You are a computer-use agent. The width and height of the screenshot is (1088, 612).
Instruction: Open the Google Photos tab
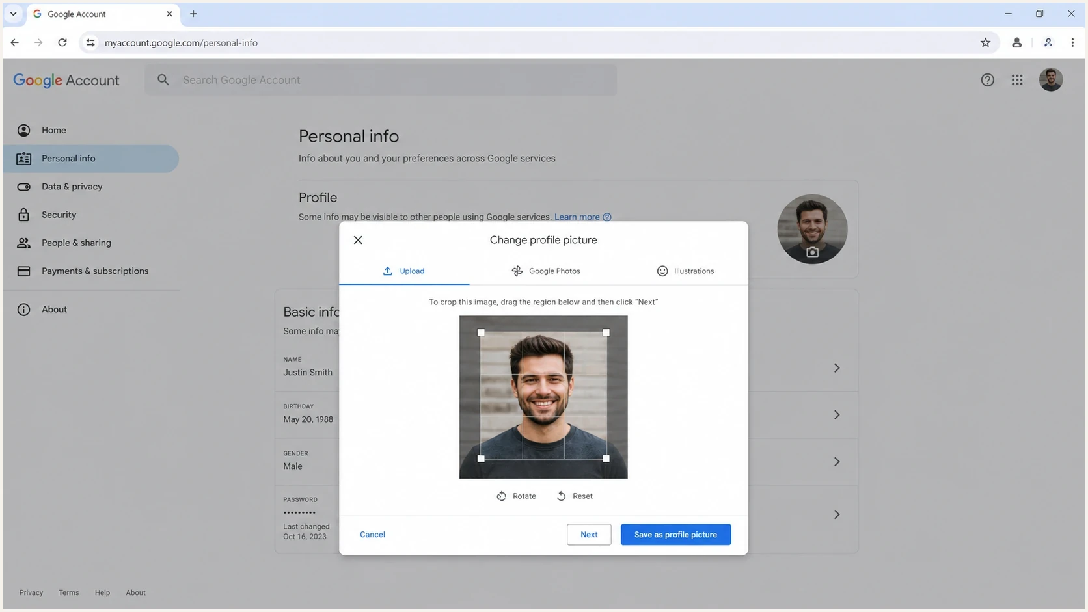545,271
